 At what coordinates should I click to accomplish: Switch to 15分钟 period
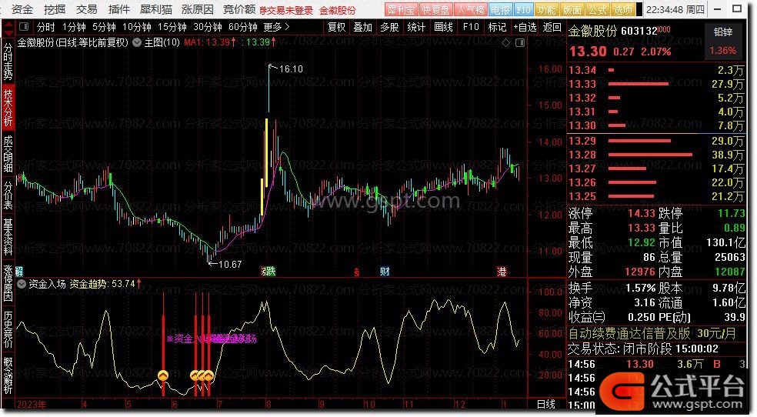click(x=172, y=27)
